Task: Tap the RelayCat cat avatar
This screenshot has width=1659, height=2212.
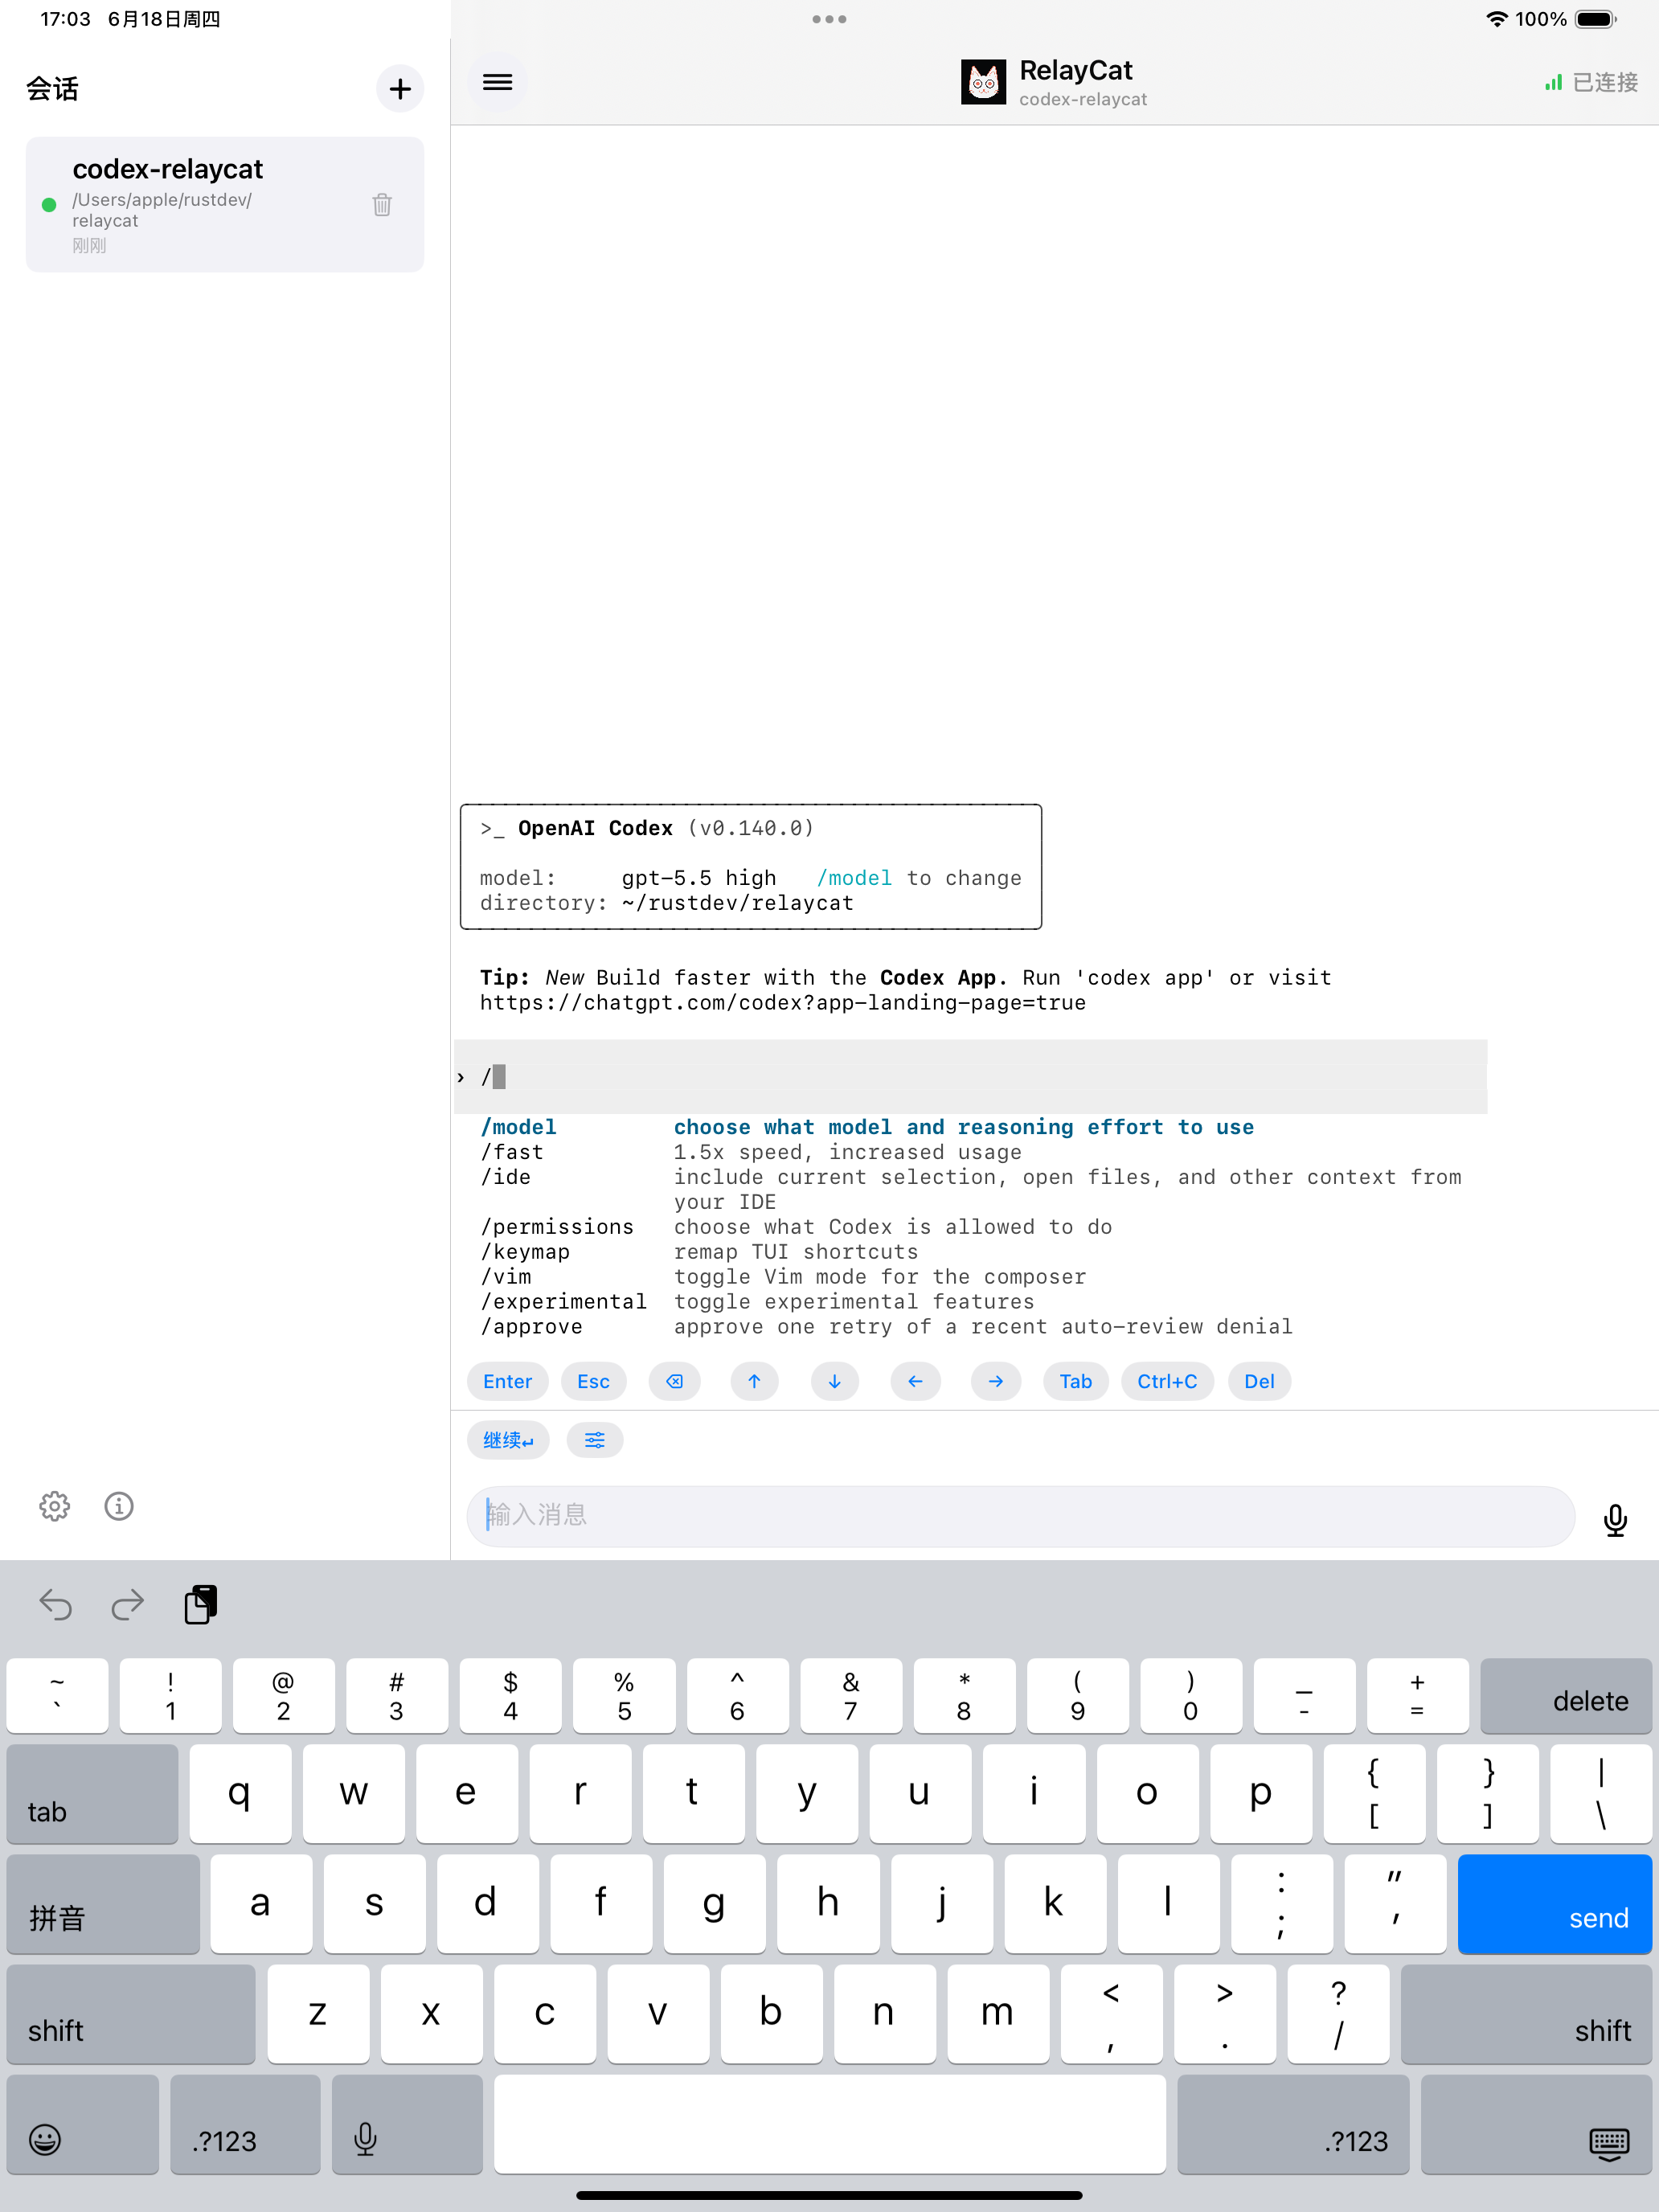Action: click(x=983, y=82)
